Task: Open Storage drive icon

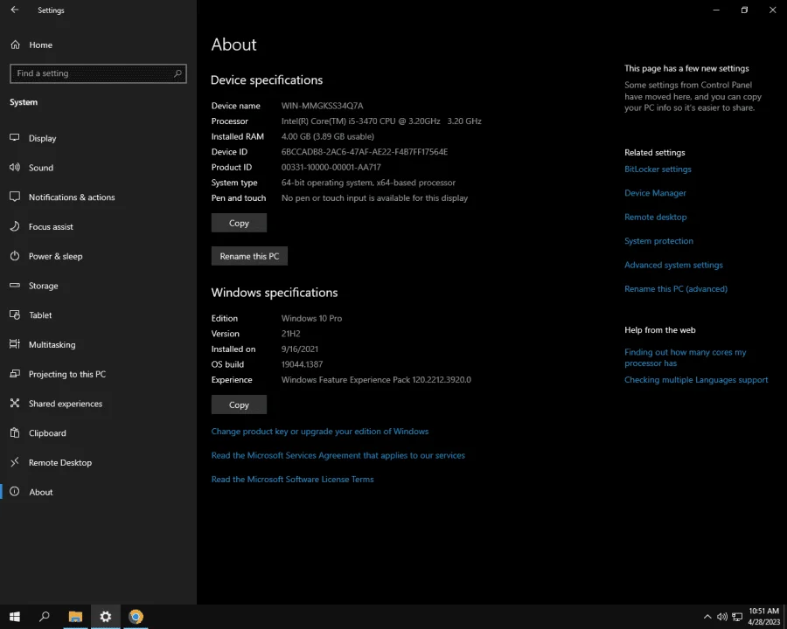Action: (15, 286)
